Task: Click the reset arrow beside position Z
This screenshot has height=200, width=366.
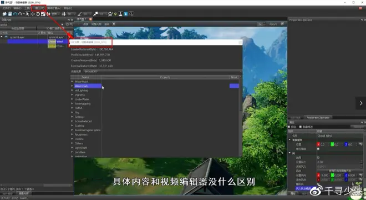Action: [x=360, y=144]
